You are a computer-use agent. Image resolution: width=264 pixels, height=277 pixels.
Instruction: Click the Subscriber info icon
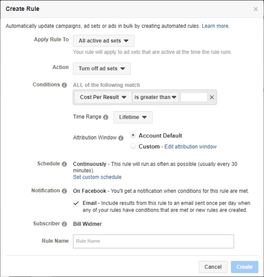[64, 224]
